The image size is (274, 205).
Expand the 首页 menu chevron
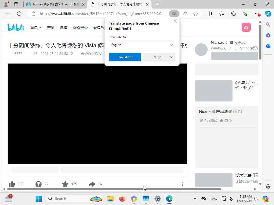coord(40,27)
